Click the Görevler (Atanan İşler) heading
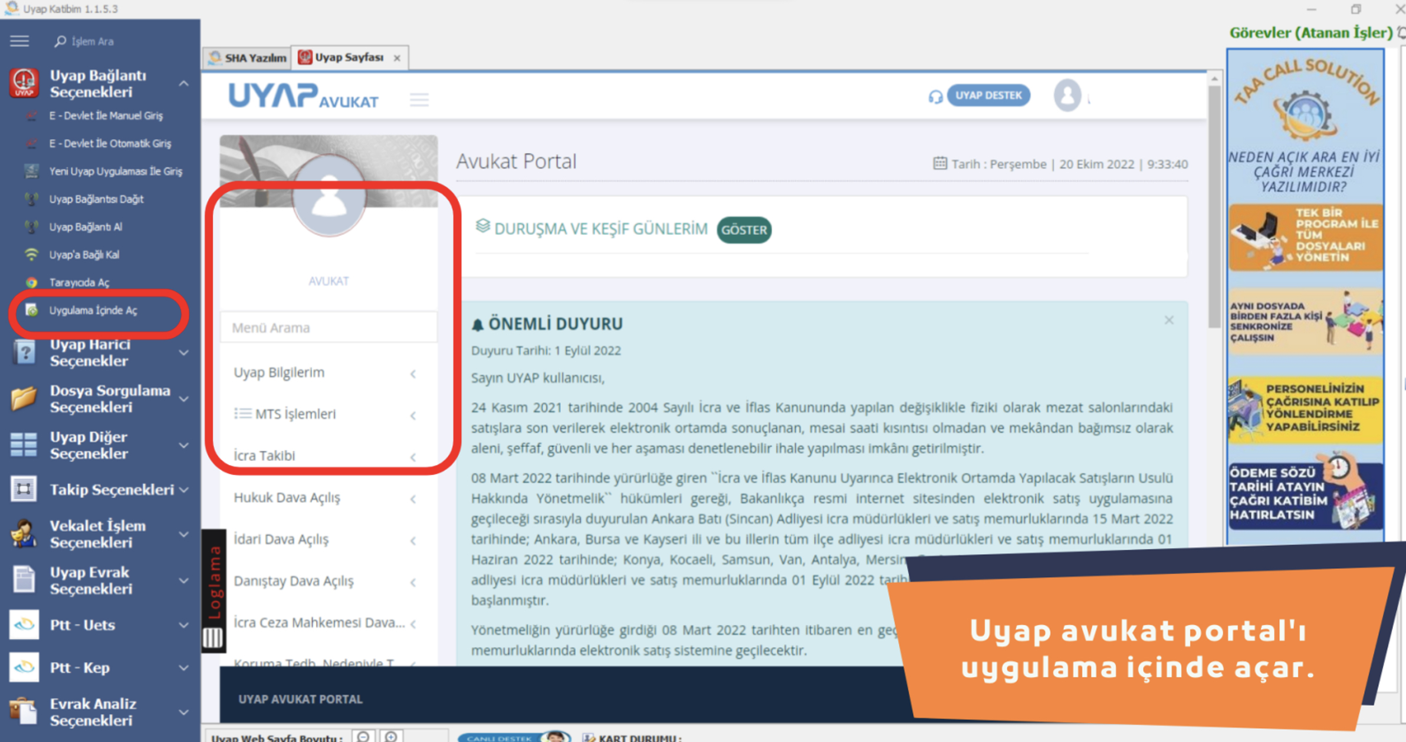This screenshot has height=742, width=1406. coord(1310,33)
